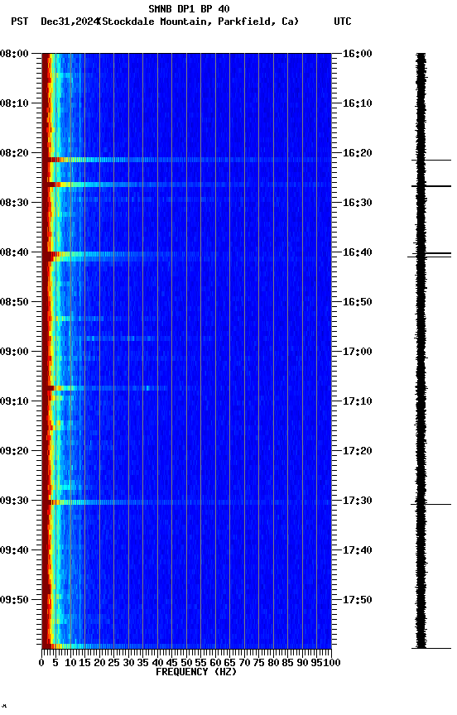Click the 16:30 UTC time label

[357, 203]
